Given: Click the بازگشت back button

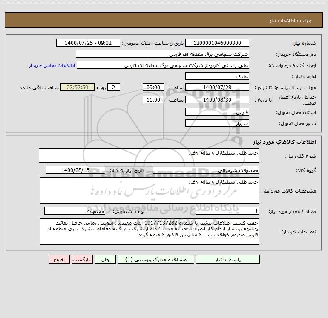Looking at the screenshot, I should pos(82,259).
